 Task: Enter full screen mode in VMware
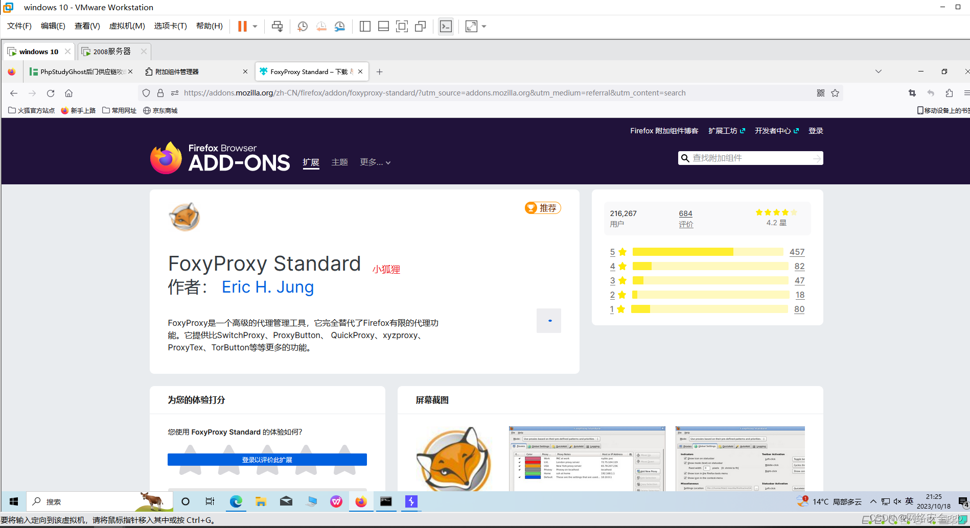click(x=402, y=26)
